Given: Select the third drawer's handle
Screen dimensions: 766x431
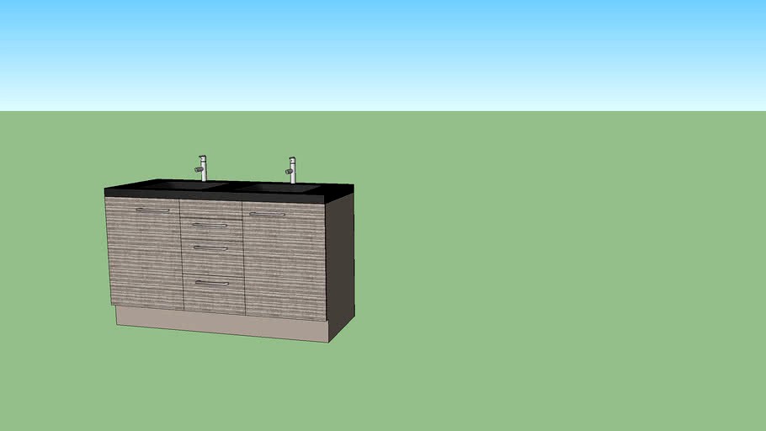Looking at the screenshot, I should click(x=210, y=247).
